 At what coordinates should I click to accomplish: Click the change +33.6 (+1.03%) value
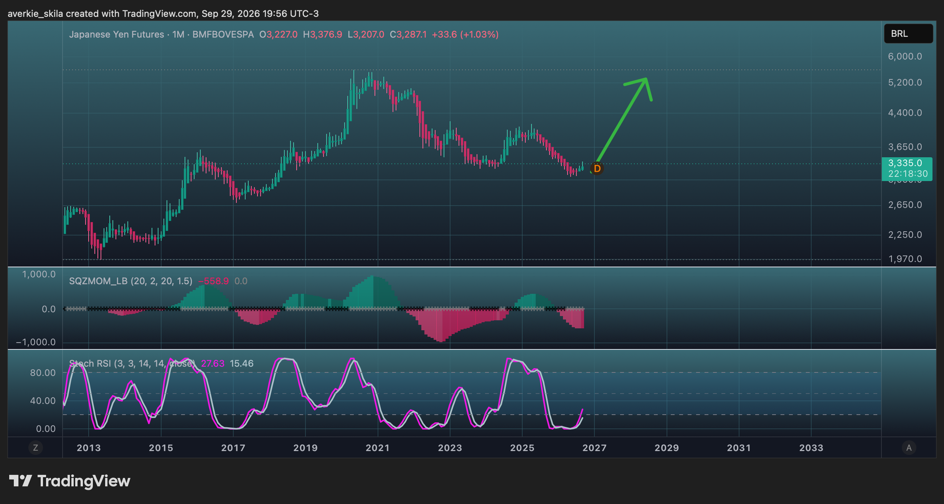pyautogui.click(x=465, y=35)
